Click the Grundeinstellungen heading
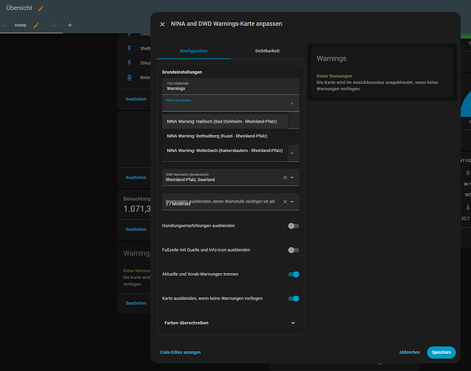Viewport: 471px width, 371px height. (x=182, y=72)
